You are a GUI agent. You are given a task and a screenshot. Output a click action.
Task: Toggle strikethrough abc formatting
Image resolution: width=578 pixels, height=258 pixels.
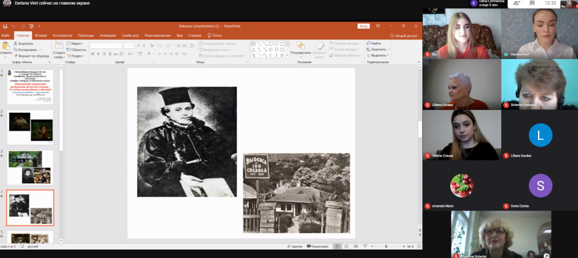click(x=116, y=54)
